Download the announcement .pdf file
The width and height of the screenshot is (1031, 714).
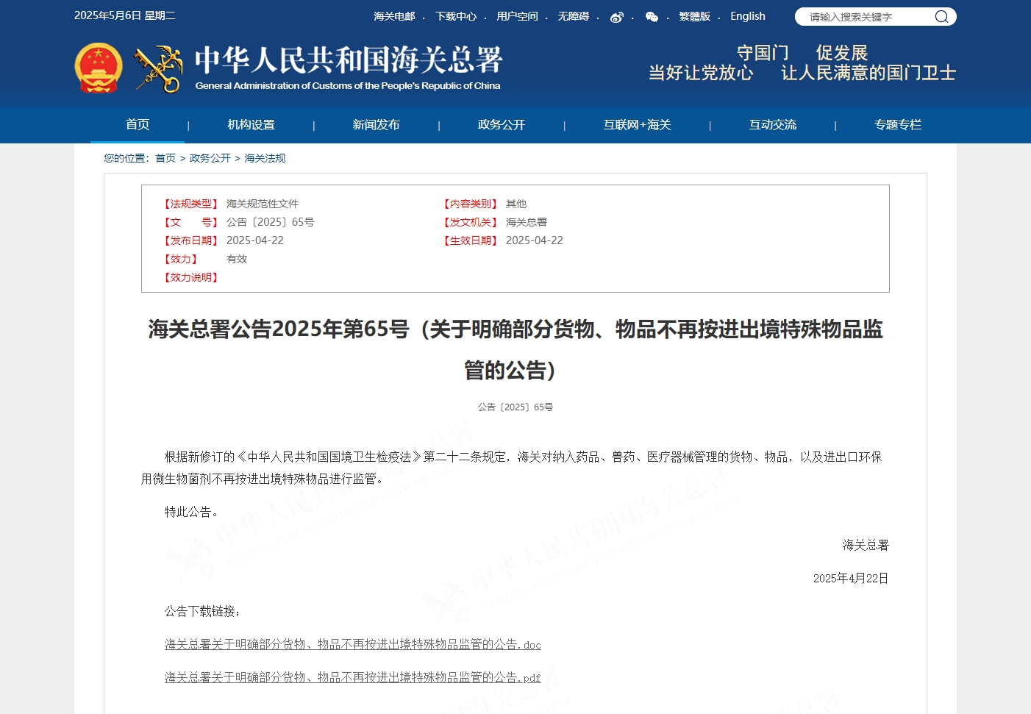(x=352, y=678)
